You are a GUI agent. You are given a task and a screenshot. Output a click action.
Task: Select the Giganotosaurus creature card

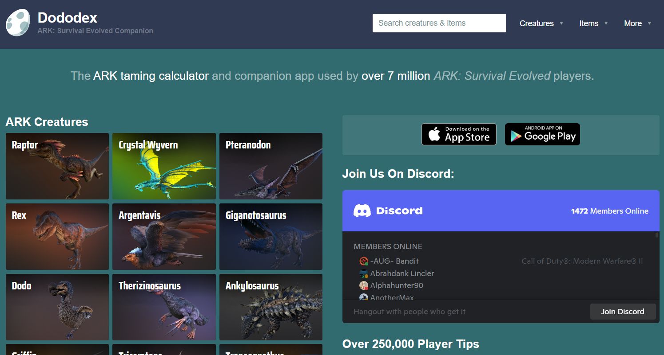[271, 237]
